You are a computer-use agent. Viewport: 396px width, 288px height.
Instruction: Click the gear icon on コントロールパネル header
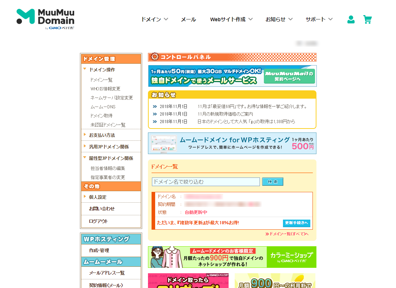[154, 57]
